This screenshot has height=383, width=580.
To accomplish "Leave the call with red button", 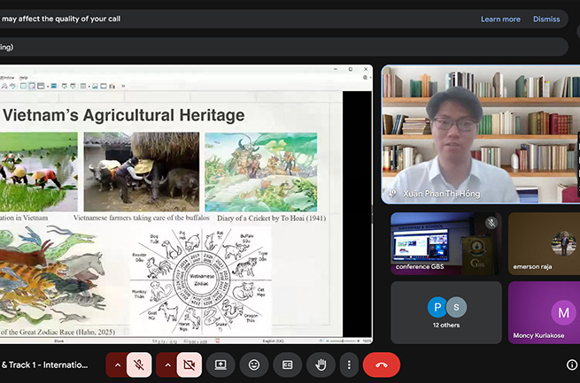I will [x=382, y=364].
